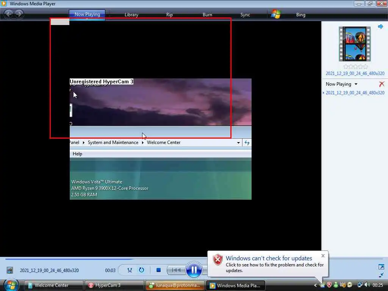Click the Previous track button

176,270
